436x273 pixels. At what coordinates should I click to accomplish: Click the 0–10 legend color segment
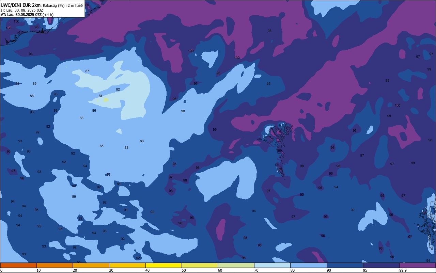tap(18, 265)
